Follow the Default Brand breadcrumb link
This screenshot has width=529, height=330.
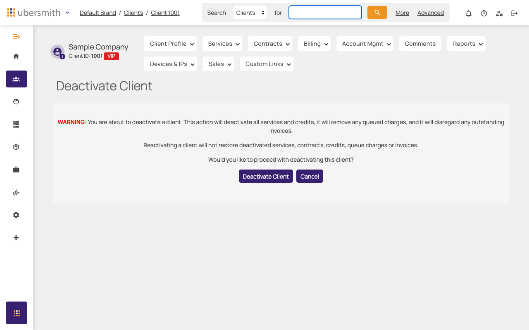98,13
